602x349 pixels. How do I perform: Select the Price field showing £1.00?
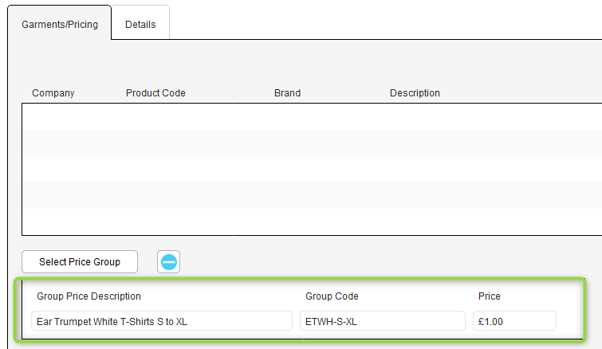pos(514,321)
